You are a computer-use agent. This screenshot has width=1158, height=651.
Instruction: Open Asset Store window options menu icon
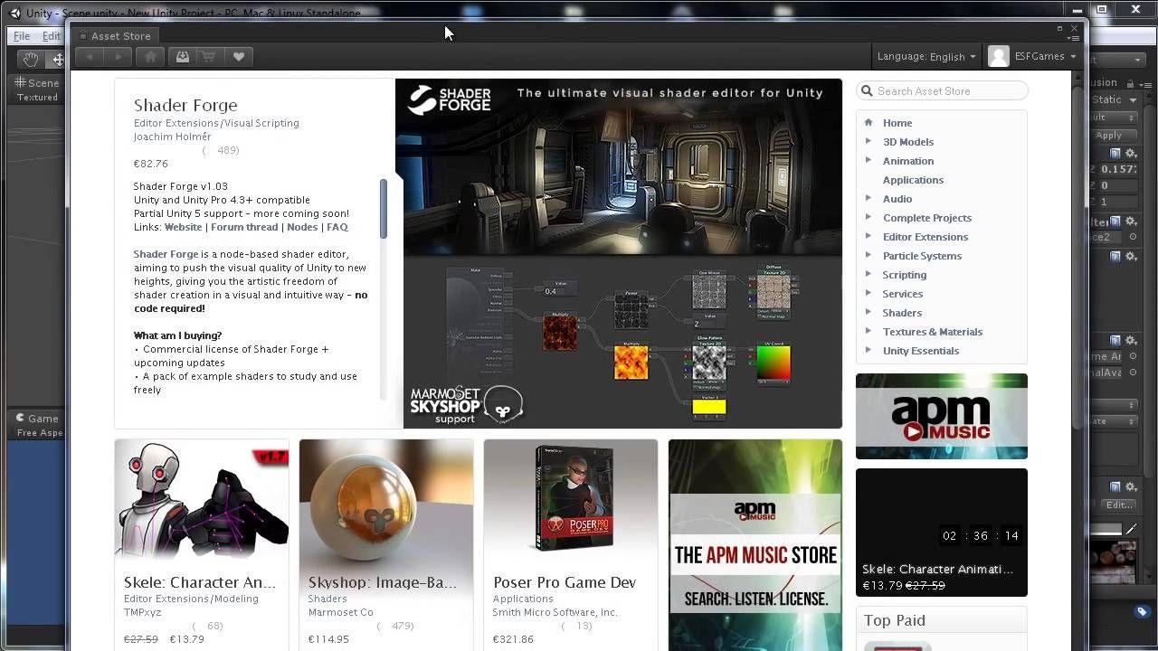coord(1074,38)
